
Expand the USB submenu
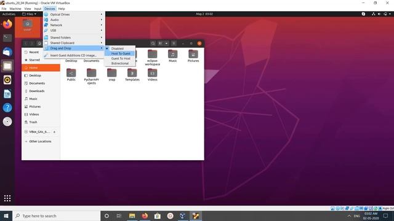[74, 30]
